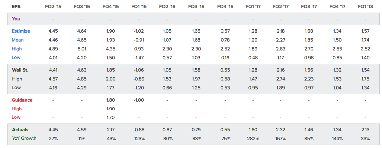Select the FQ1 '18 column header
This screenshot has width=382, height=148.
pyautogui.click(x=365, y=7)
